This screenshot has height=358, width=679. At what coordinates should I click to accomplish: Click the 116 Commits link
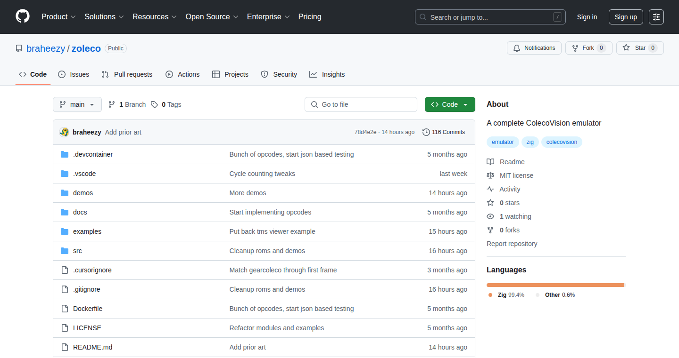pyautogui.click(x=444, y=132)
